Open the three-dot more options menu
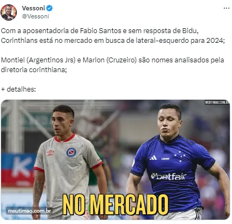232x224 pixels. pos(226,8)
